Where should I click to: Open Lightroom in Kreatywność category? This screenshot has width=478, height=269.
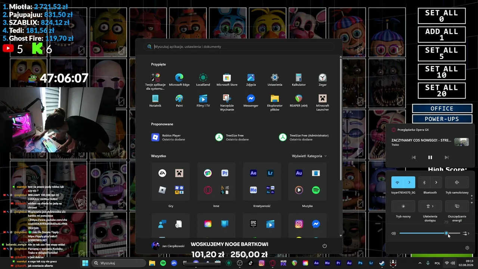(x=270, y=173)
